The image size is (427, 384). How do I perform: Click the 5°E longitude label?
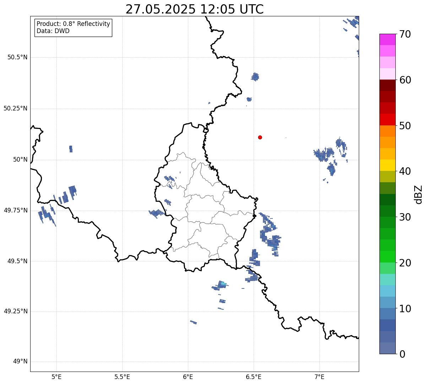[x=56, y=377]
